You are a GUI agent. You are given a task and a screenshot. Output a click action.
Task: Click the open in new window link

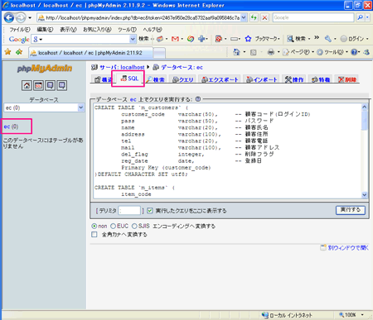(348, 247)
